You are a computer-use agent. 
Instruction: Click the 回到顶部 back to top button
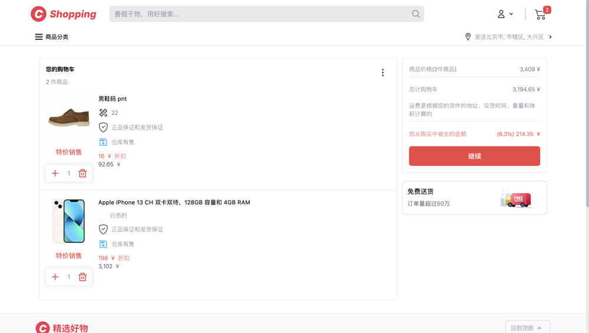(x=527, y=327)
